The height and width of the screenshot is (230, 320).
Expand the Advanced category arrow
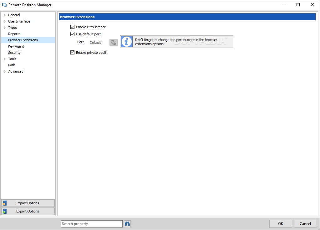click(x=4, y=71)
